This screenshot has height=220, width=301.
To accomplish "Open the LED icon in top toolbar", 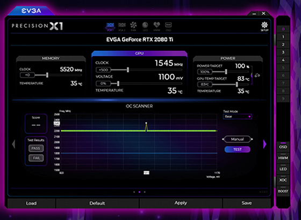I will [145, 27].
